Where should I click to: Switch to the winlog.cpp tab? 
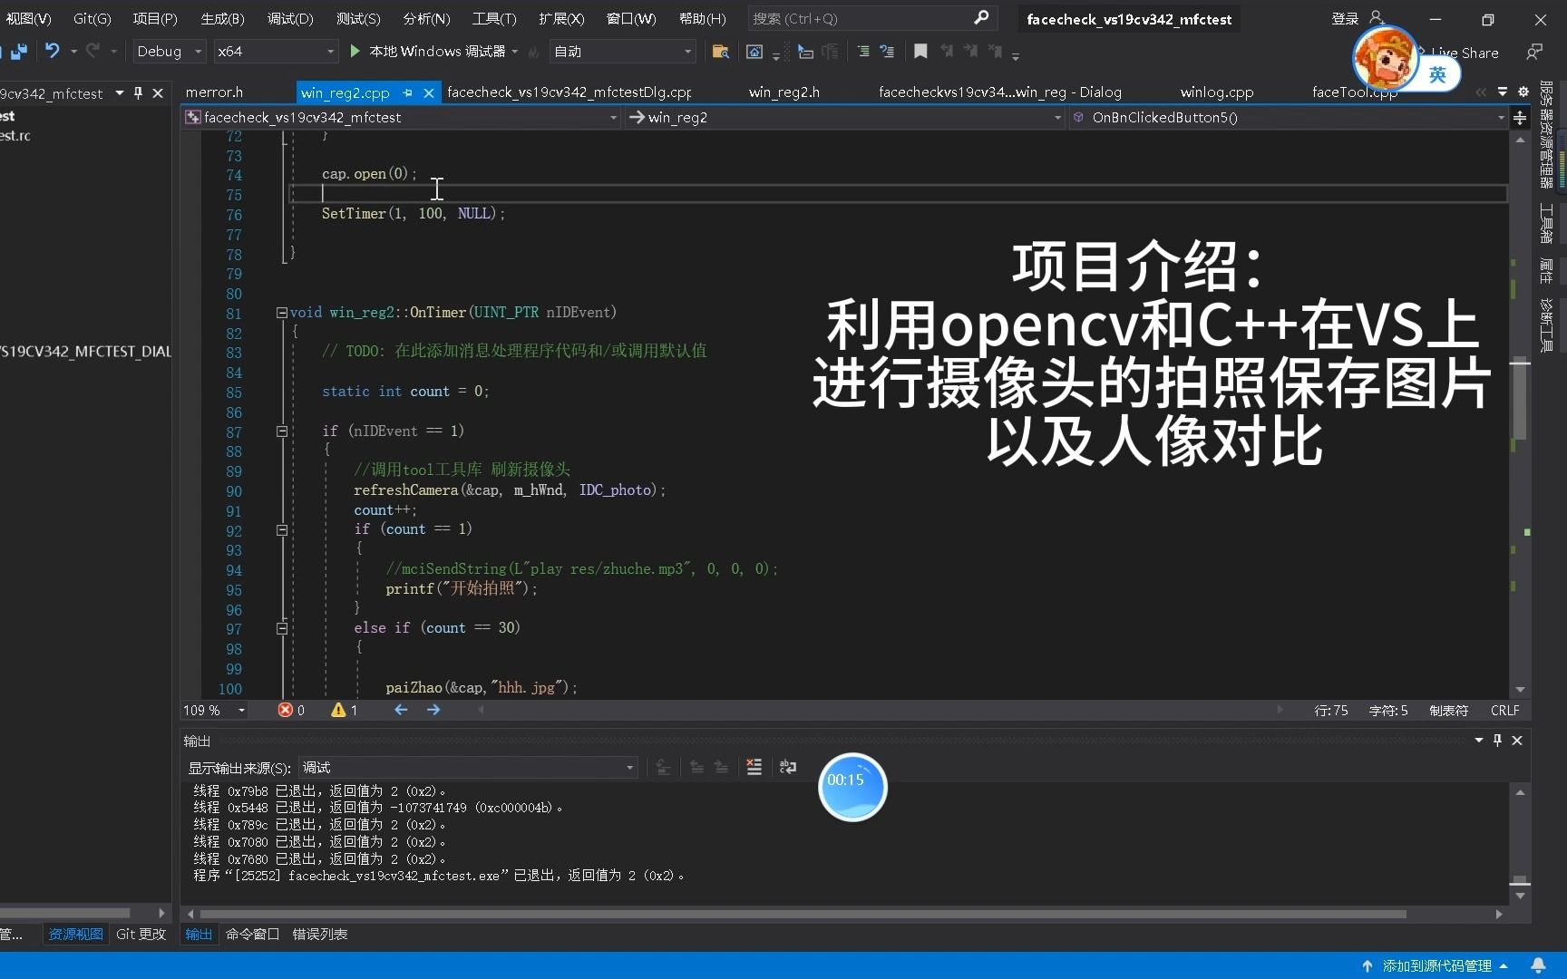point(1217,92)
